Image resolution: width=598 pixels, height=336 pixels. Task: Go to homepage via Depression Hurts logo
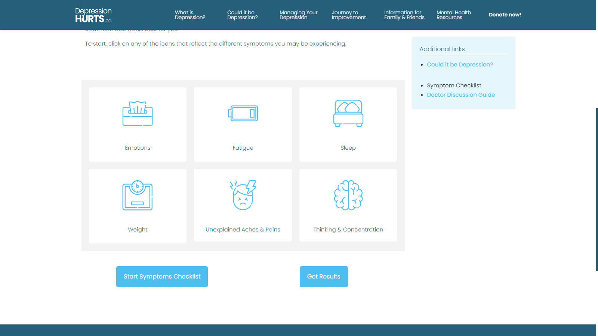(x=93, y=15)
